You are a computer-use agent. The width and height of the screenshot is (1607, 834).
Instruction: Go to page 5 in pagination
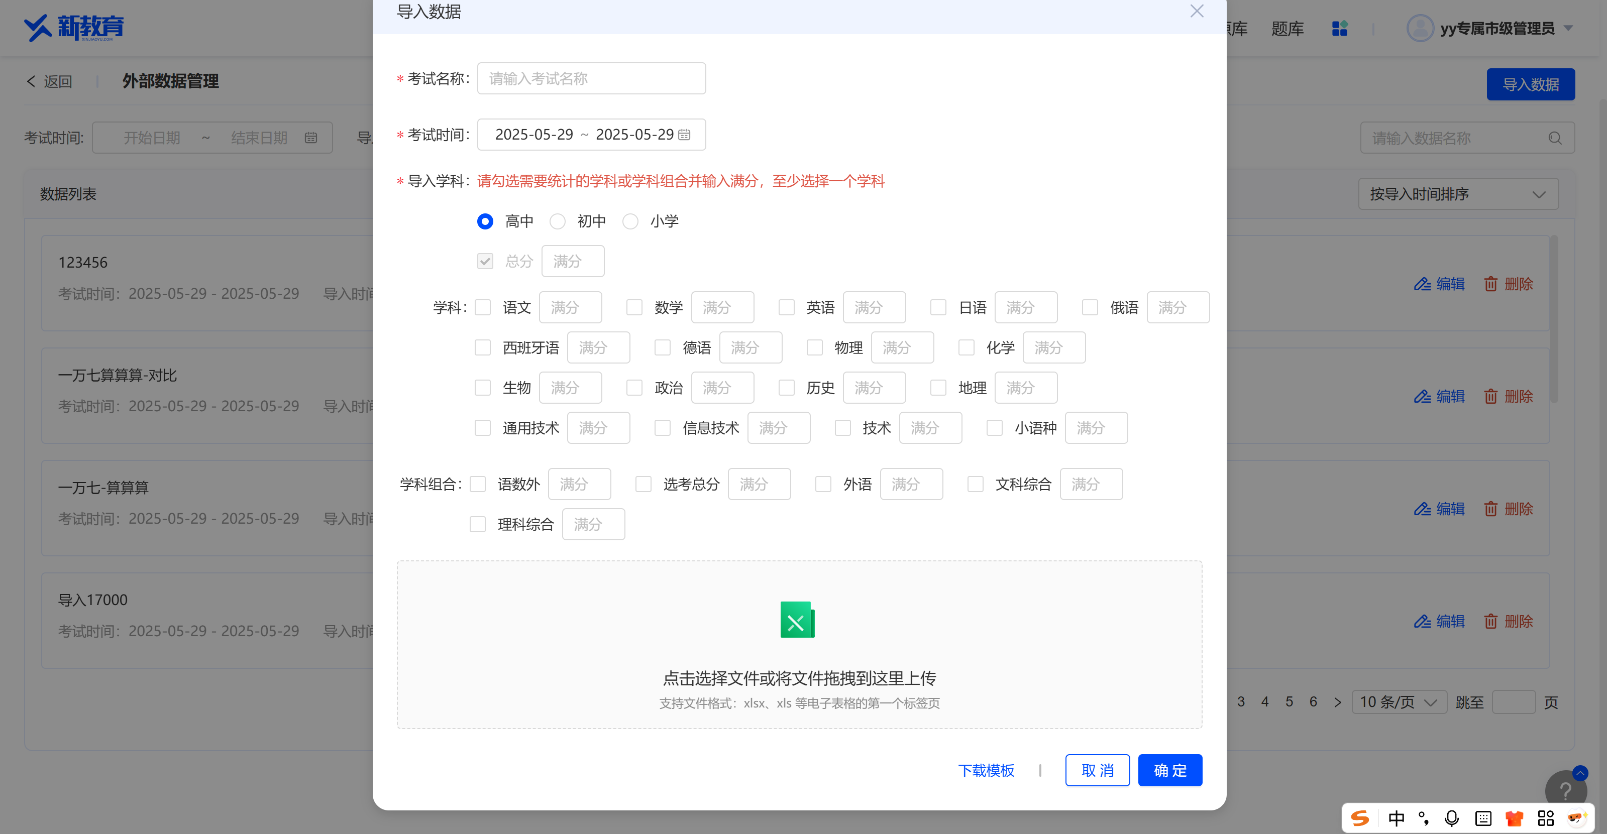click(x=1289, y=702)
